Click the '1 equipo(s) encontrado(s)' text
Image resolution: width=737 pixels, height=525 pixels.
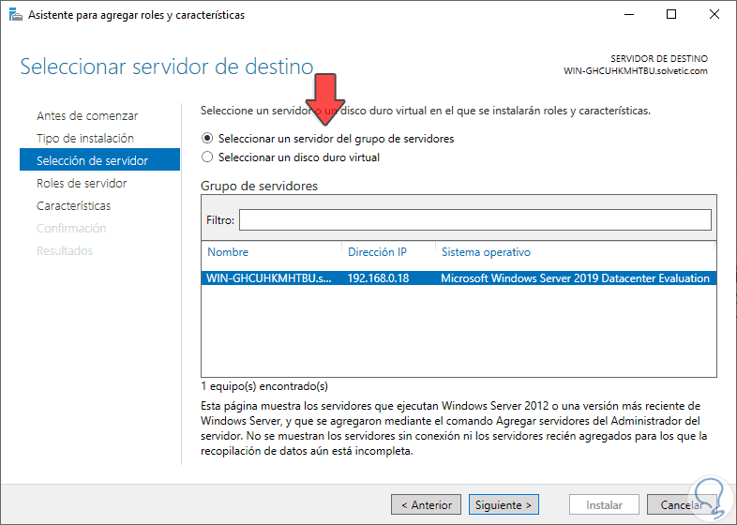click(x=264, y=386)
